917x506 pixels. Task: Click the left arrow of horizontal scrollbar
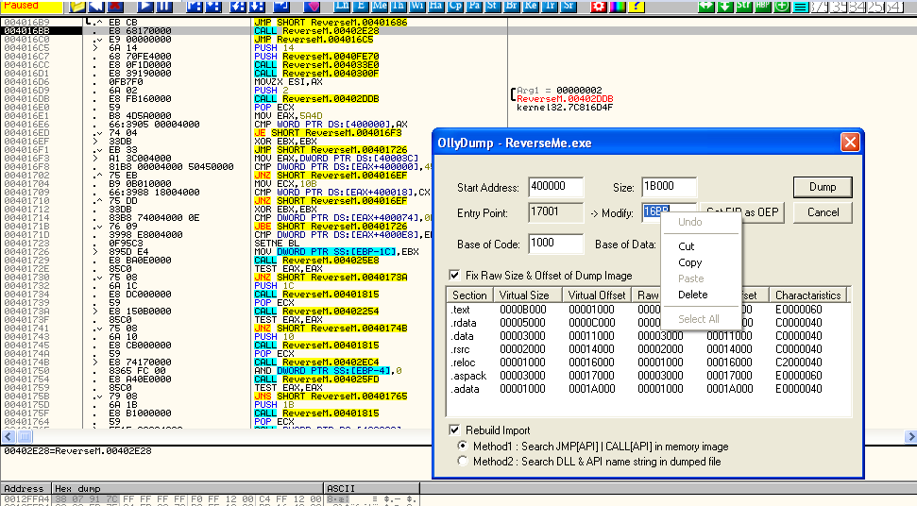coord(8,436)
